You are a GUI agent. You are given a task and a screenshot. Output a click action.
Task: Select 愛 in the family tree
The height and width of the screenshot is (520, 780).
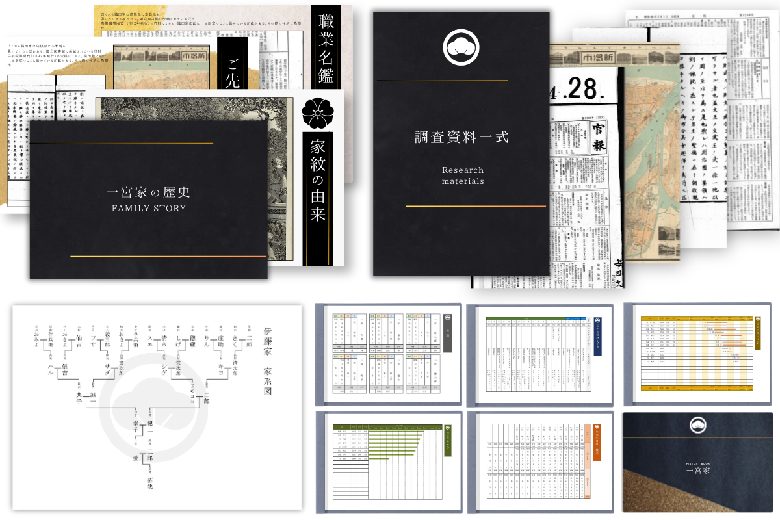coord(135,458)
